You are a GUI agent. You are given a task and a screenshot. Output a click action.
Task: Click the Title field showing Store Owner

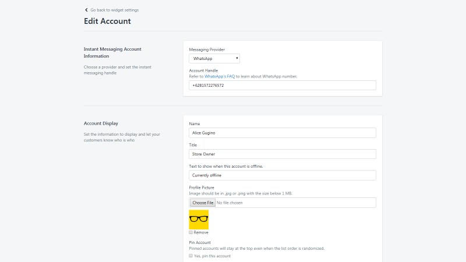283,154
